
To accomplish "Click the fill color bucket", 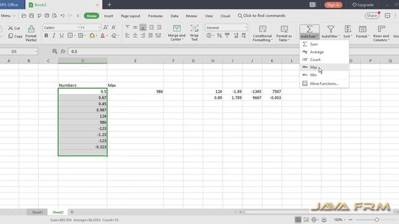I will click(92, 35).
